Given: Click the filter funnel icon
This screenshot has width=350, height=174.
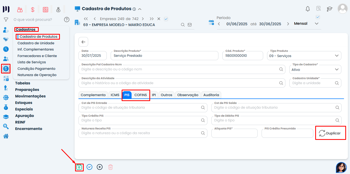Looking at the screenshot, I should click(x=6, y=20).
